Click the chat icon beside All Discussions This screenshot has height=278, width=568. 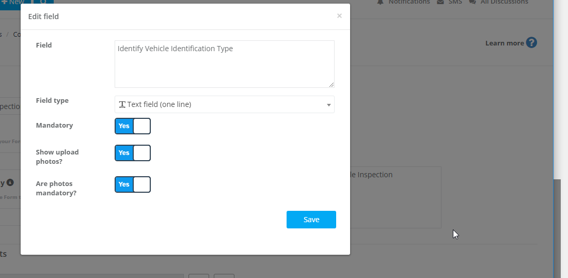(x=472, y=2)
